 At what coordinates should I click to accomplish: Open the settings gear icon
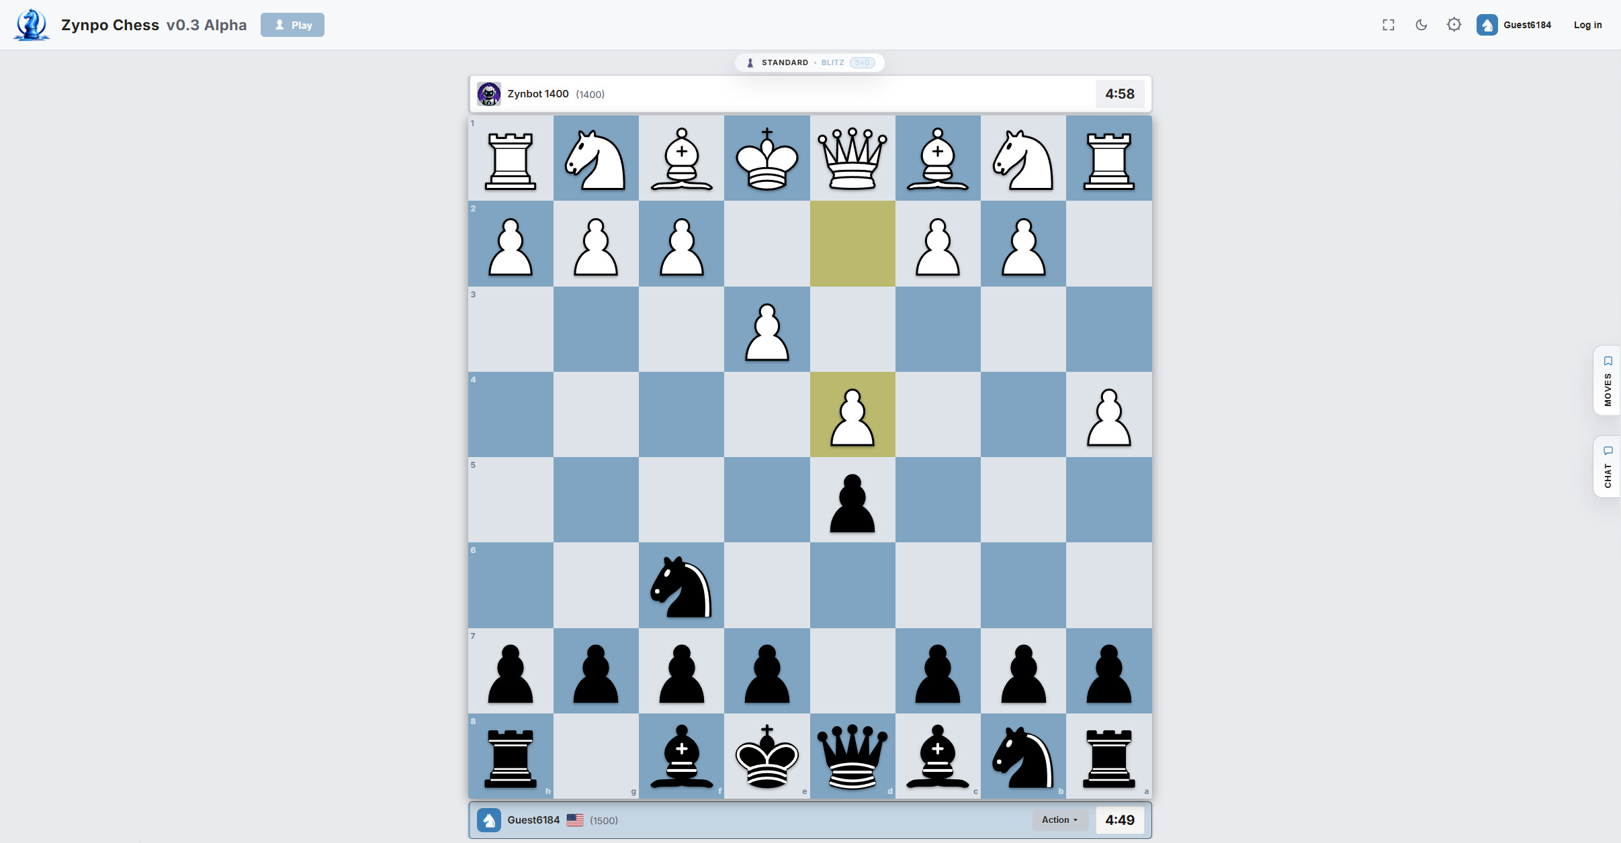pyautogui.click(x=1454, y=25)
